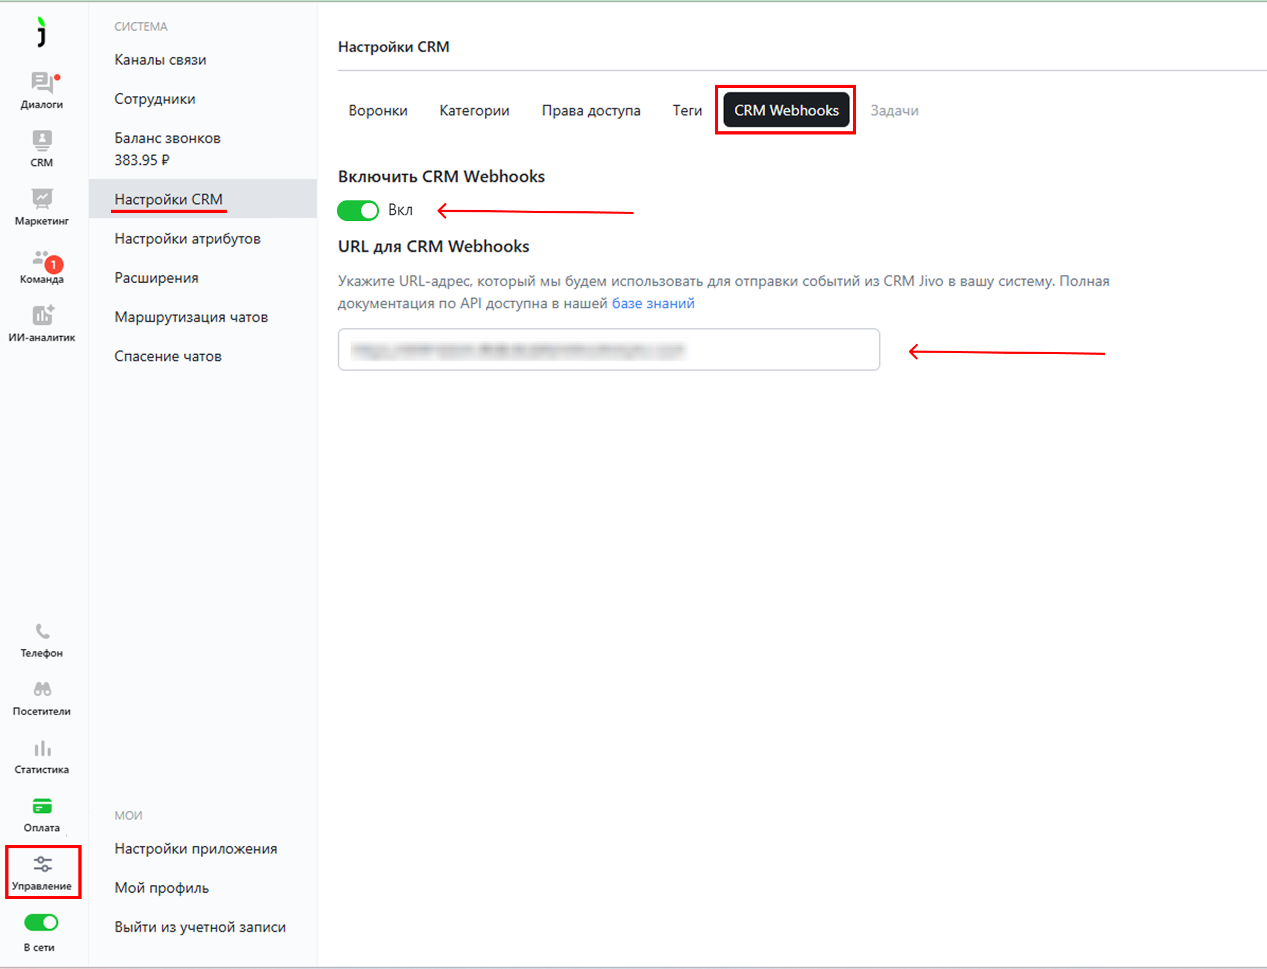Click Выйти из учетной записи
The image size is (1267, 969).
200,927
